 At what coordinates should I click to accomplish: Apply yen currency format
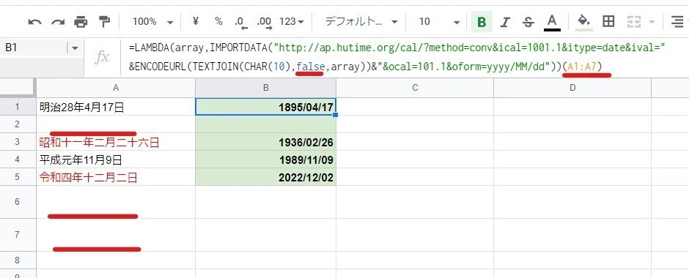(196, 21)
